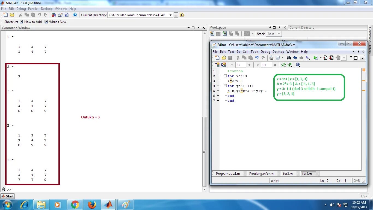Click Open file icon in main MATLAB toolbar
This screenshot has height=210, width=373.
coord(12,15)
